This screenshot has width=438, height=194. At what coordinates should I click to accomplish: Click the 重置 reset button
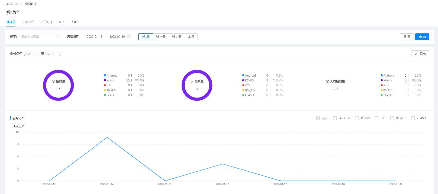coord(407,37)
